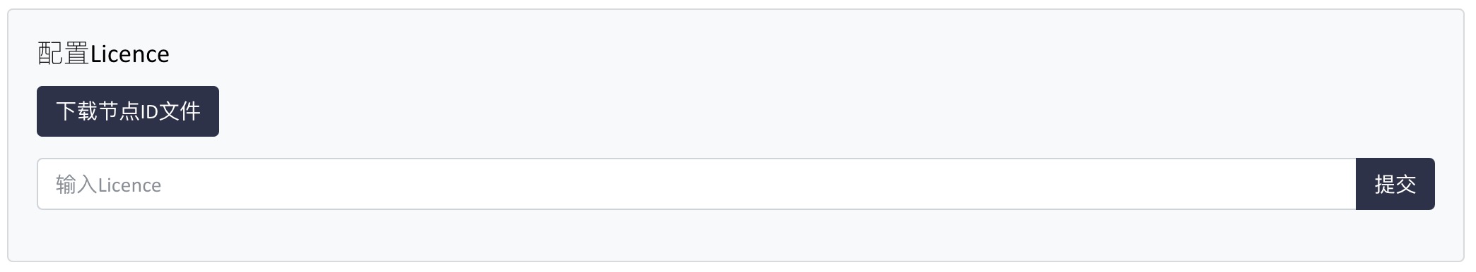The height and width of the screenshot is (272, 1476).
Task: Start node ID file download
Action: 128,111
